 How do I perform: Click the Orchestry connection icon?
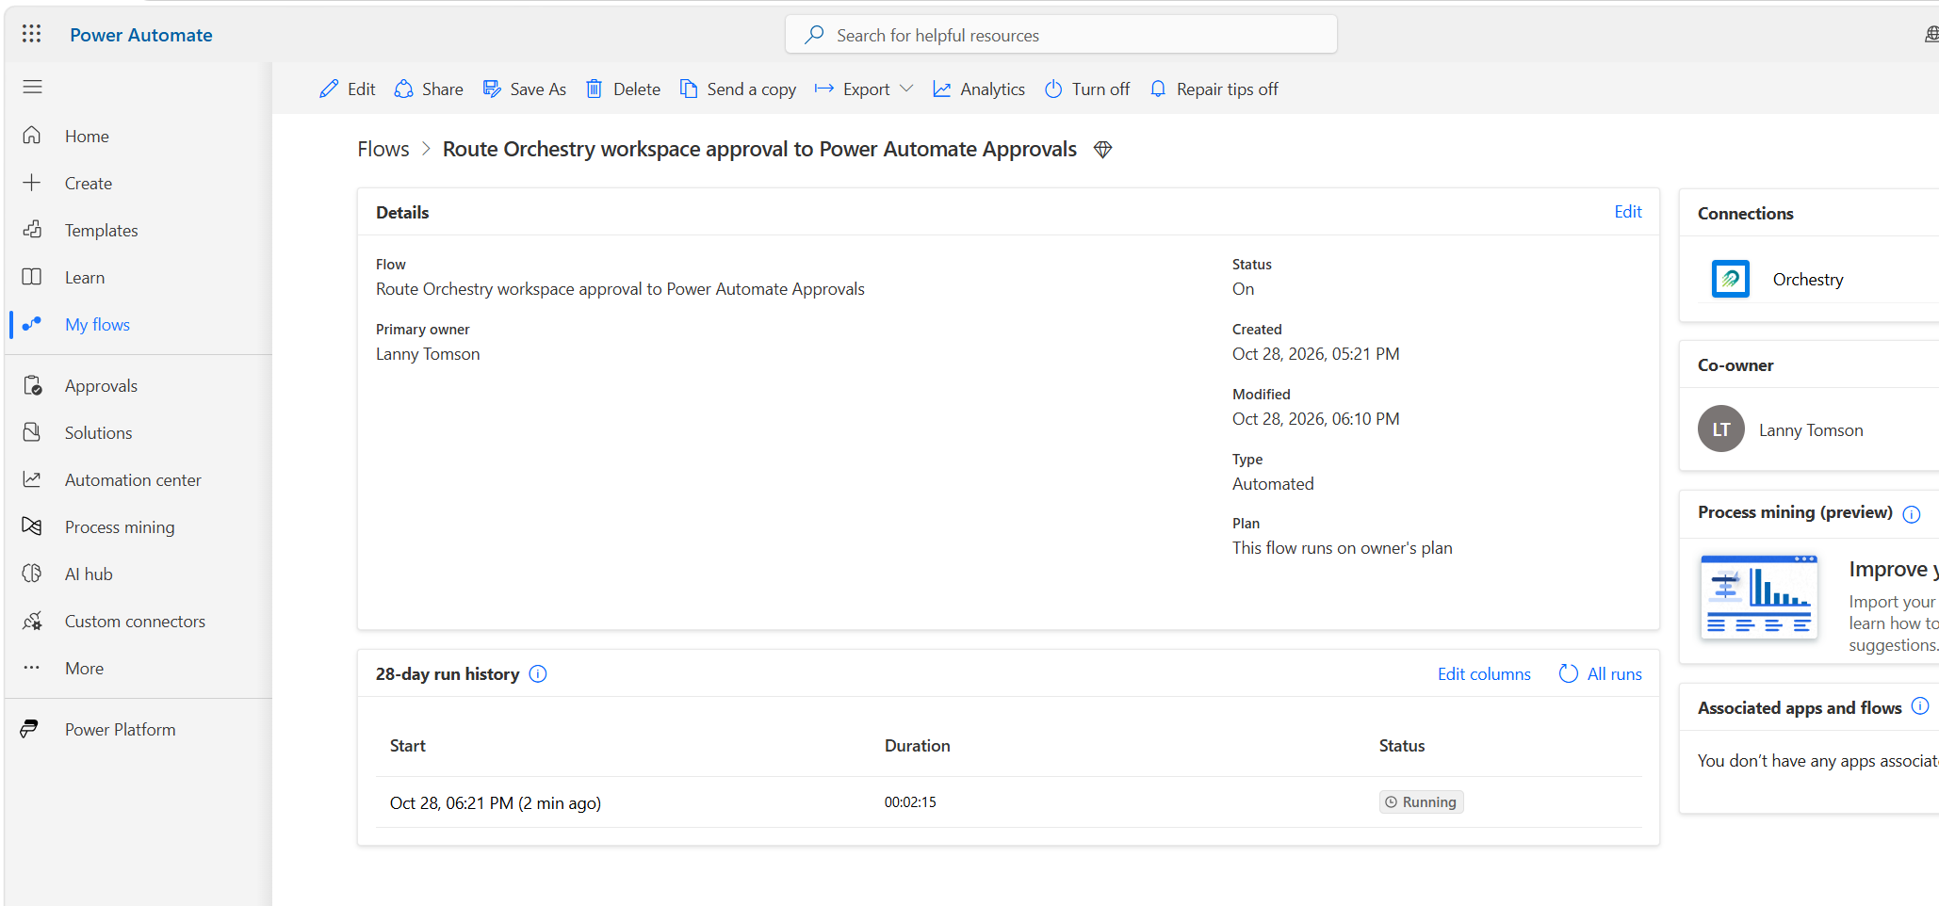pyautogui.click(x=1731, y=279)
